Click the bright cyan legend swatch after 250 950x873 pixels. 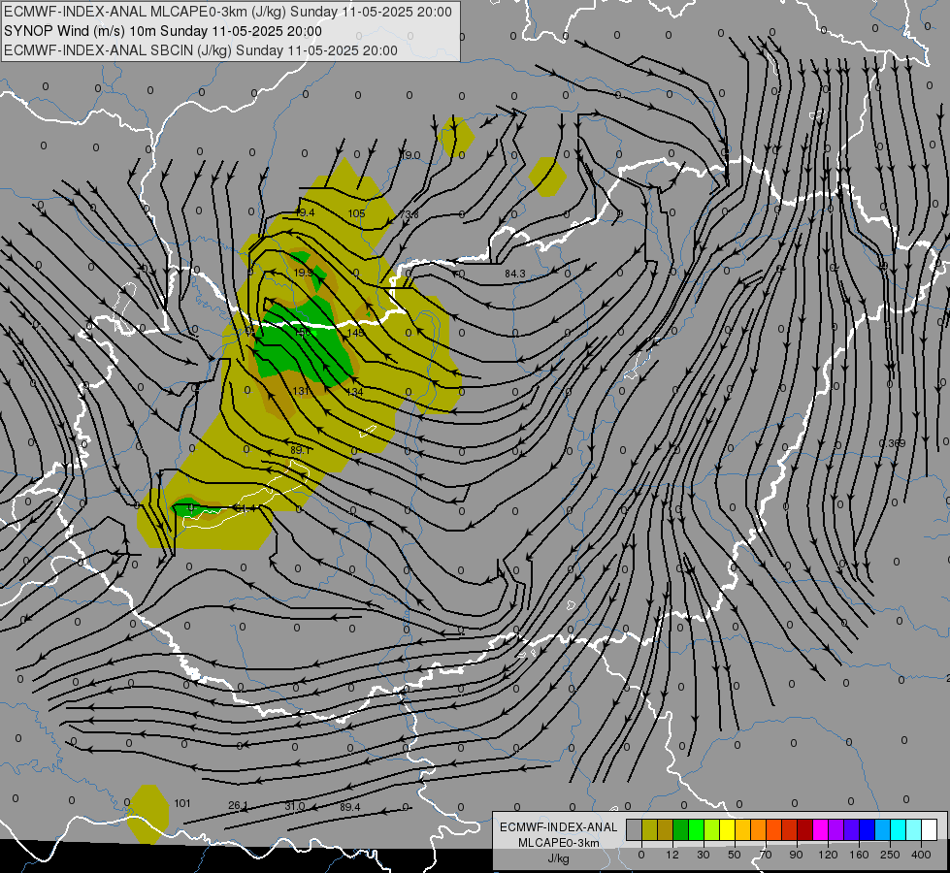coord(899,829)
